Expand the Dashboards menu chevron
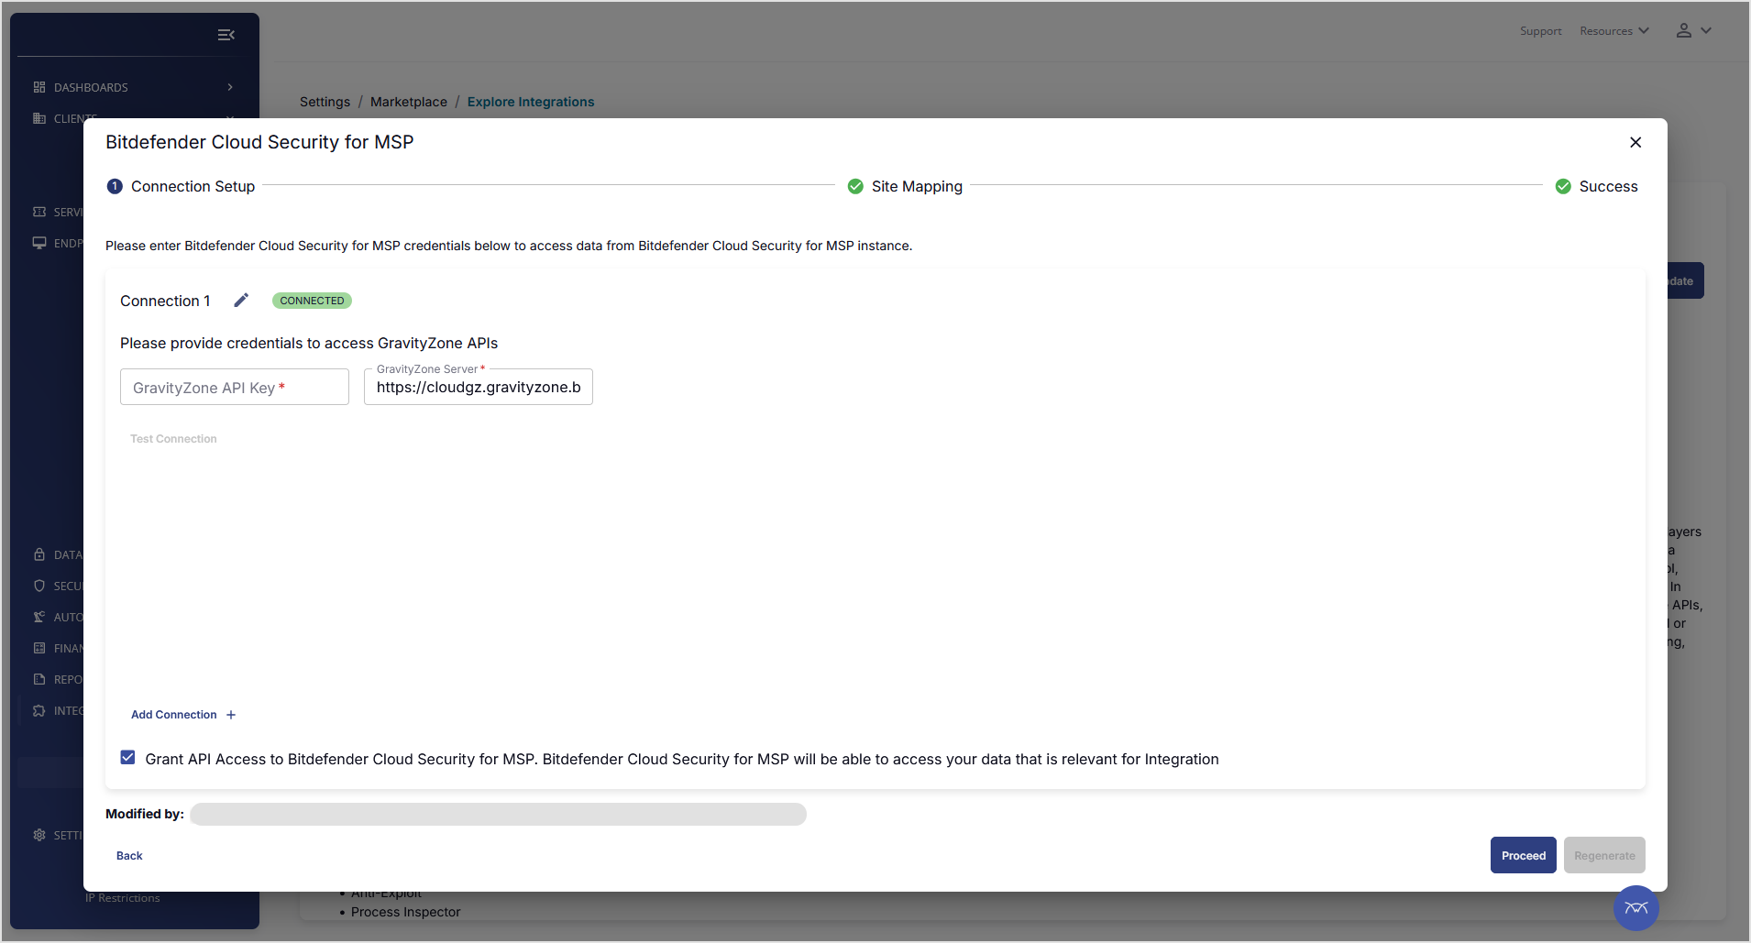This screenshot has width=1751, height=943. coord(230,87)
